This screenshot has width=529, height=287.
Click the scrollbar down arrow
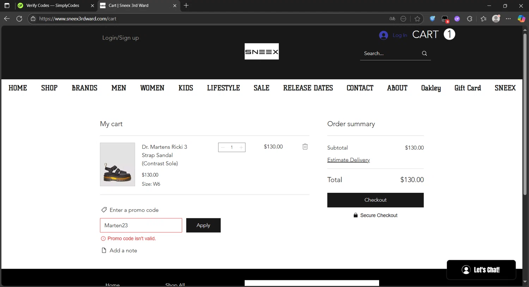[x=525, y=282]
